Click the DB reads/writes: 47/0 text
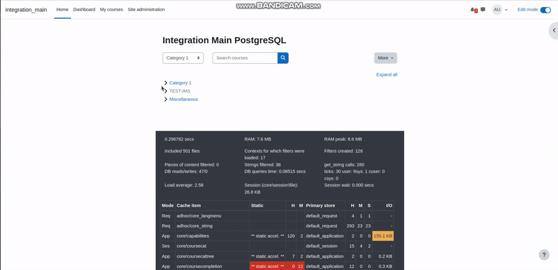 [186, 171]
